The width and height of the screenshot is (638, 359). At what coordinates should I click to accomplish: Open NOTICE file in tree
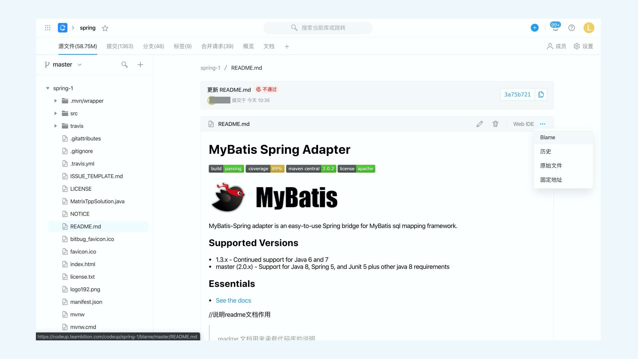[80, 214]
